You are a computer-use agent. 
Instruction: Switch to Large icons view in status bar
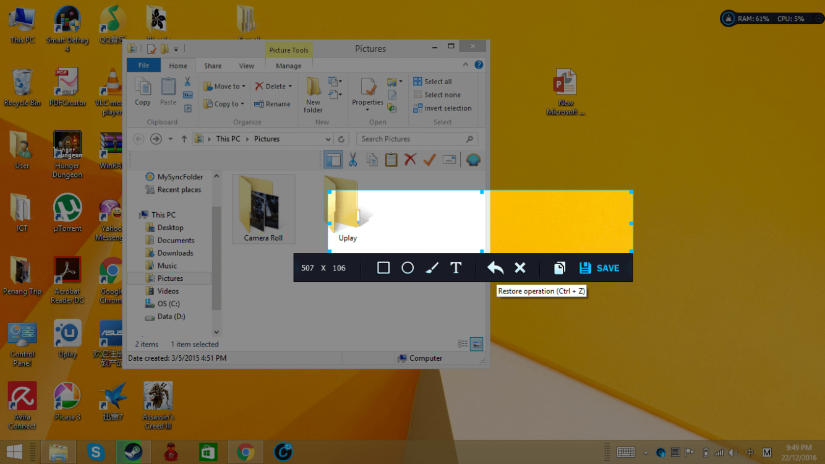pos(476,344)
